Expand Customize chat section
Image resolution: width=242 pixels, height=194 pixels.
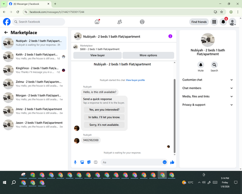pos(208,80)
